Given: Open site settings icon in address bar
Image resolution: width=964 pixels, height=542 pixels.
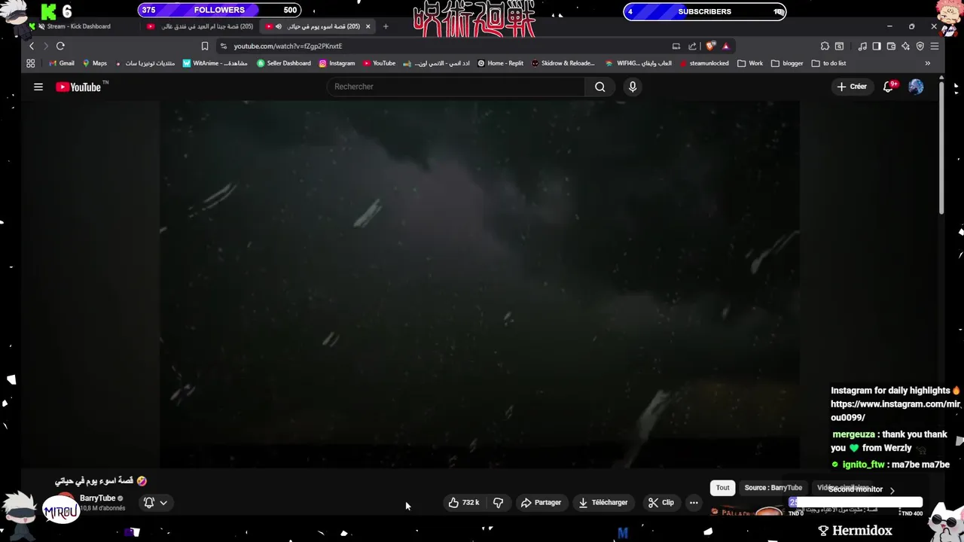Looking at the screenshot, I should (x=224, y=46).
